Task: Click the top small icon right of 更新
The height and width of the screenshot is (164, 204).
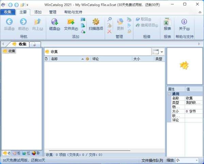Action: click(x=129, y=19)
